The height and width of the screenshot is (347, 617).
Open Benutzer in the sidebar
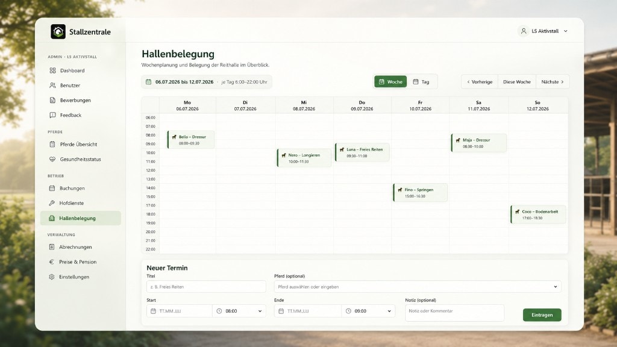(x=81, y=86)
